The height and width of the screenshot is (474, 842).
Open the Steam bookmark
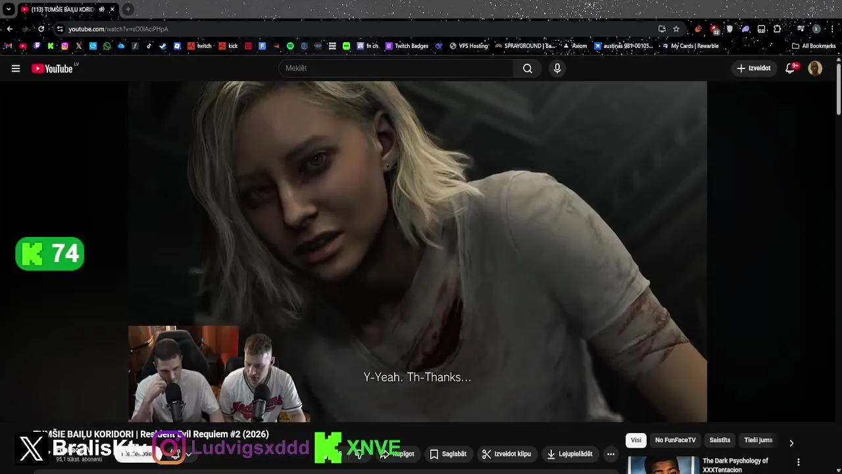coord(162,46)
